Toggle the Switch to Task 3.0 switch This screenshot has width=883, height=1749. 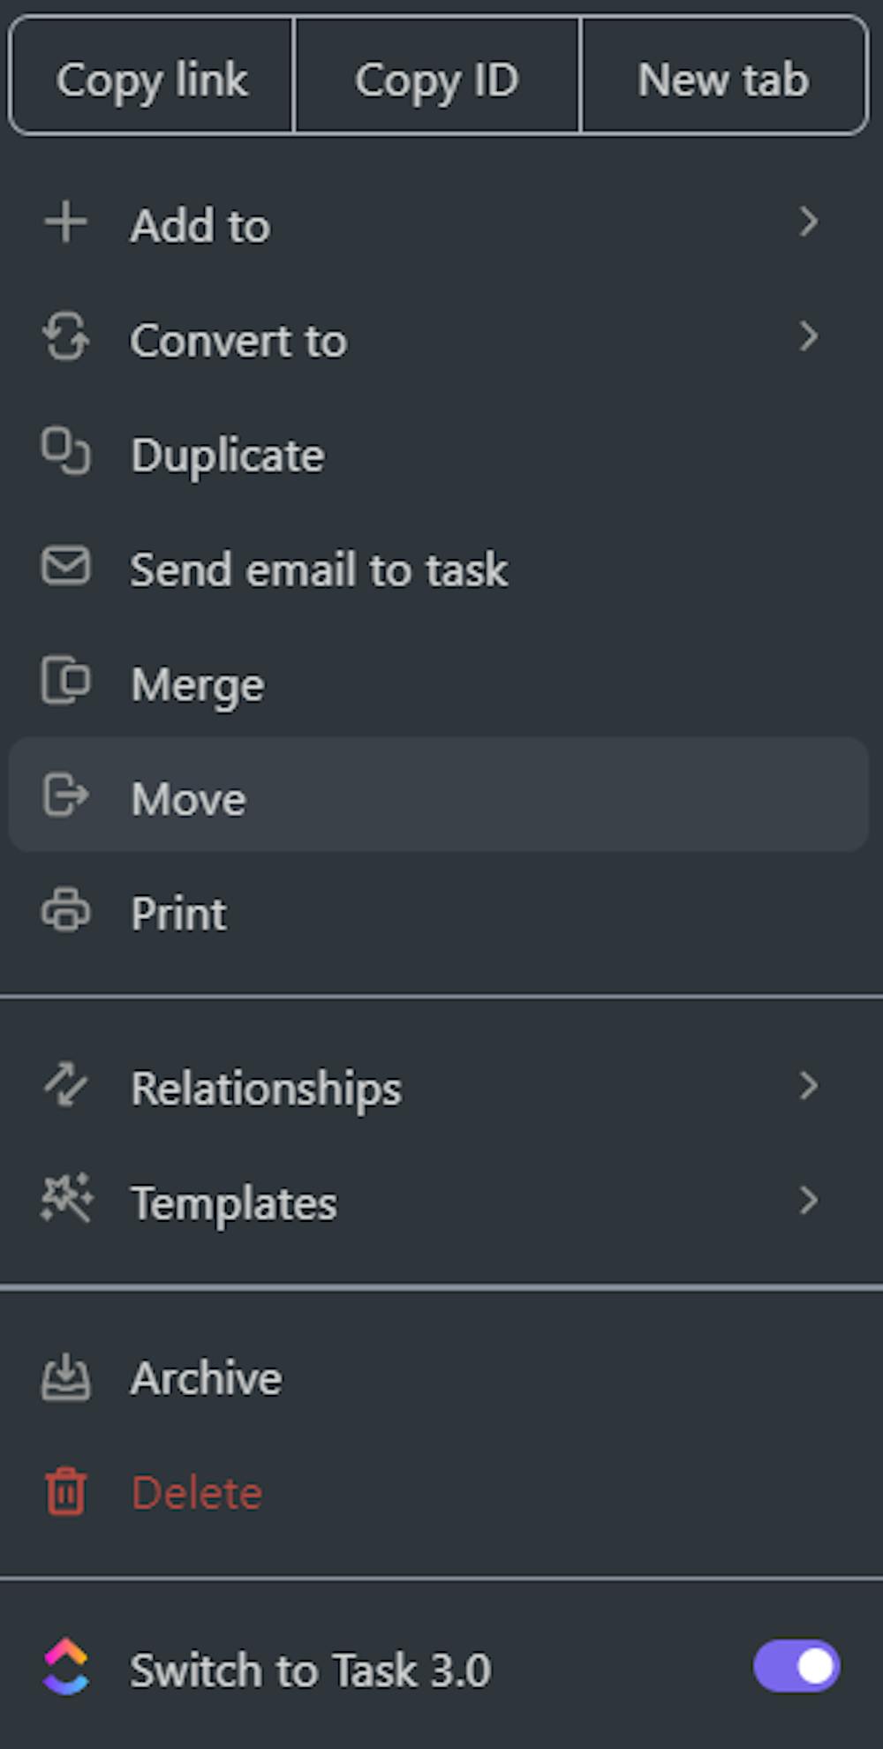point(796,1667)
